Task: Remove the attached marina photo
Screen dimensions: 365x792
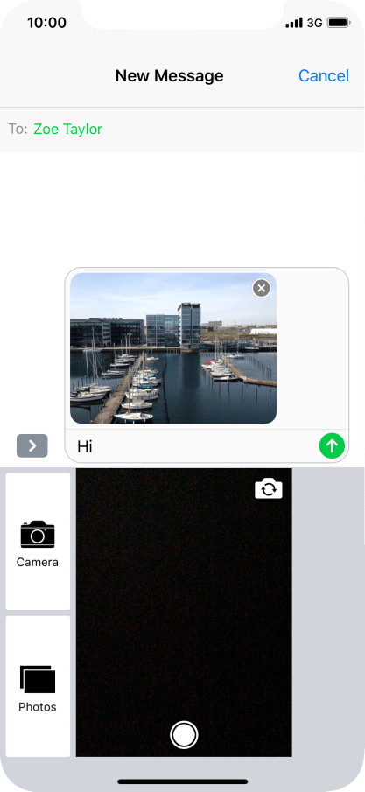Action: 261,289
